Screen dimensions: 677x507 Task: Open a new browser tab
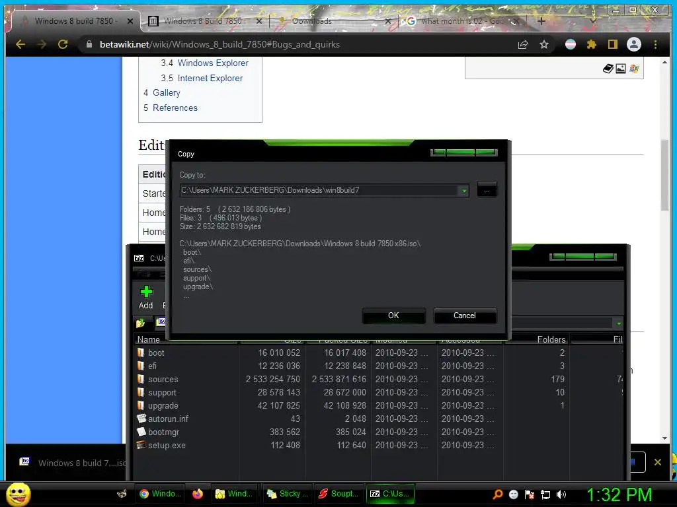541,20
